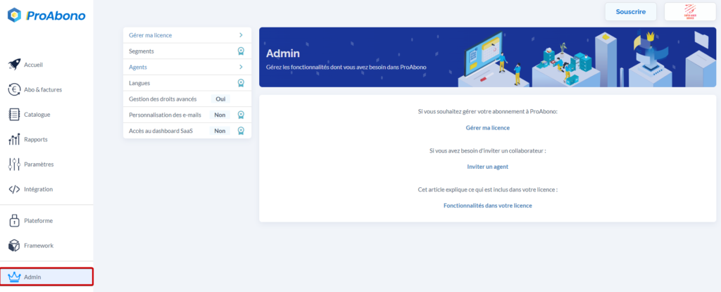The image size is (721, 292).
Task: Click the padlock icon for Plateforme
Action: pyautogui.click(x=14, y=220)
